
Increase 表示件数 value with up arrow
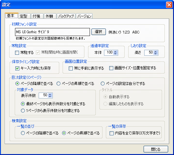click(50, 94)
